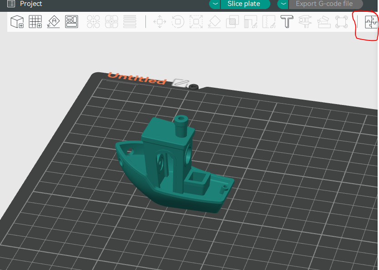Expand the dropdown arrow beside Slice plate
The image size is (379, 270).
coord(214,4)
